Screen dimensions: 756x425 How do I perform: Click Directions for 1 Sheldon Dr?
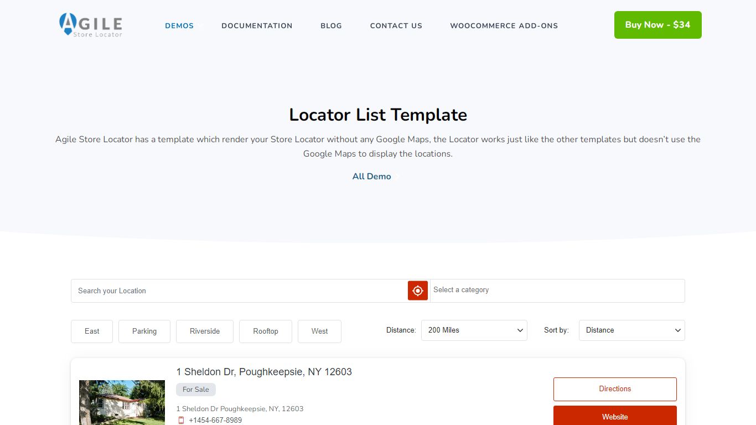pos(615,389)
